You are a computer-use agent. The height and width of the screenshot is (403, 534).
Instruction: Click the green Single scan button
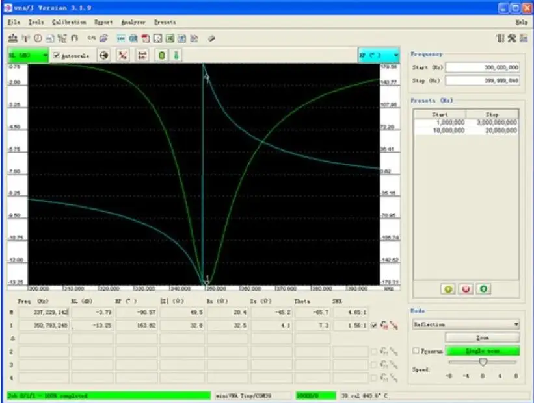482,350
